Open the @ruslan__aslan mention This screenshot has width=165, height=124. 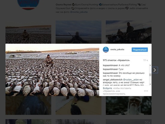pyautogui.click(x=131, y=79)
